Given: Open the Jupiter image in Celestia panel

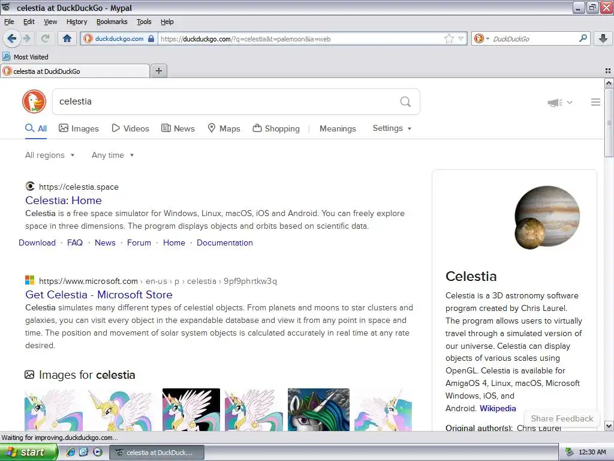Looking at the screenshot, I should pos(547,217).
